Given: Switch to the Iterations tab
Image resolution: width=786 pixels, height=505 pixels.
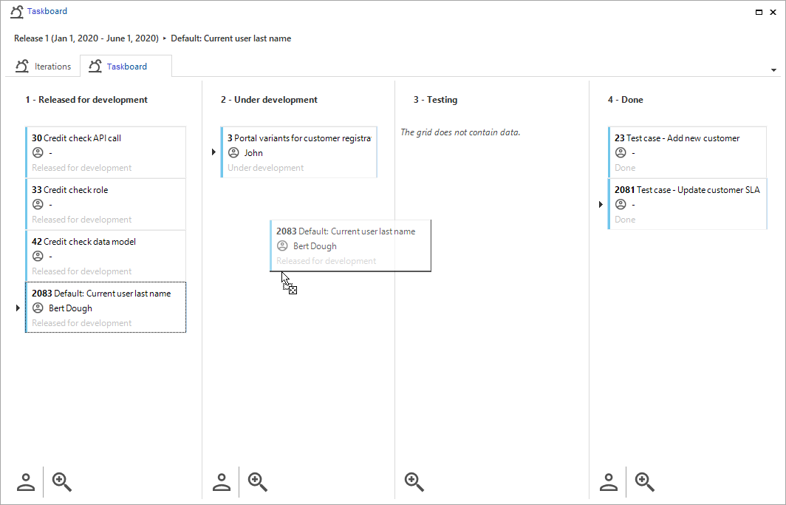Looking at the screenshot, I should click(43, 67).
